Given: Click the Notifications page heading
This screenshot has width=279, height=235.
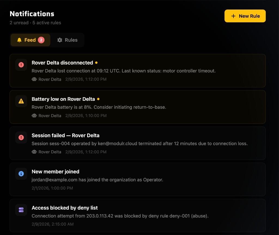Looking at the screenshot, I should pos(32,14).
